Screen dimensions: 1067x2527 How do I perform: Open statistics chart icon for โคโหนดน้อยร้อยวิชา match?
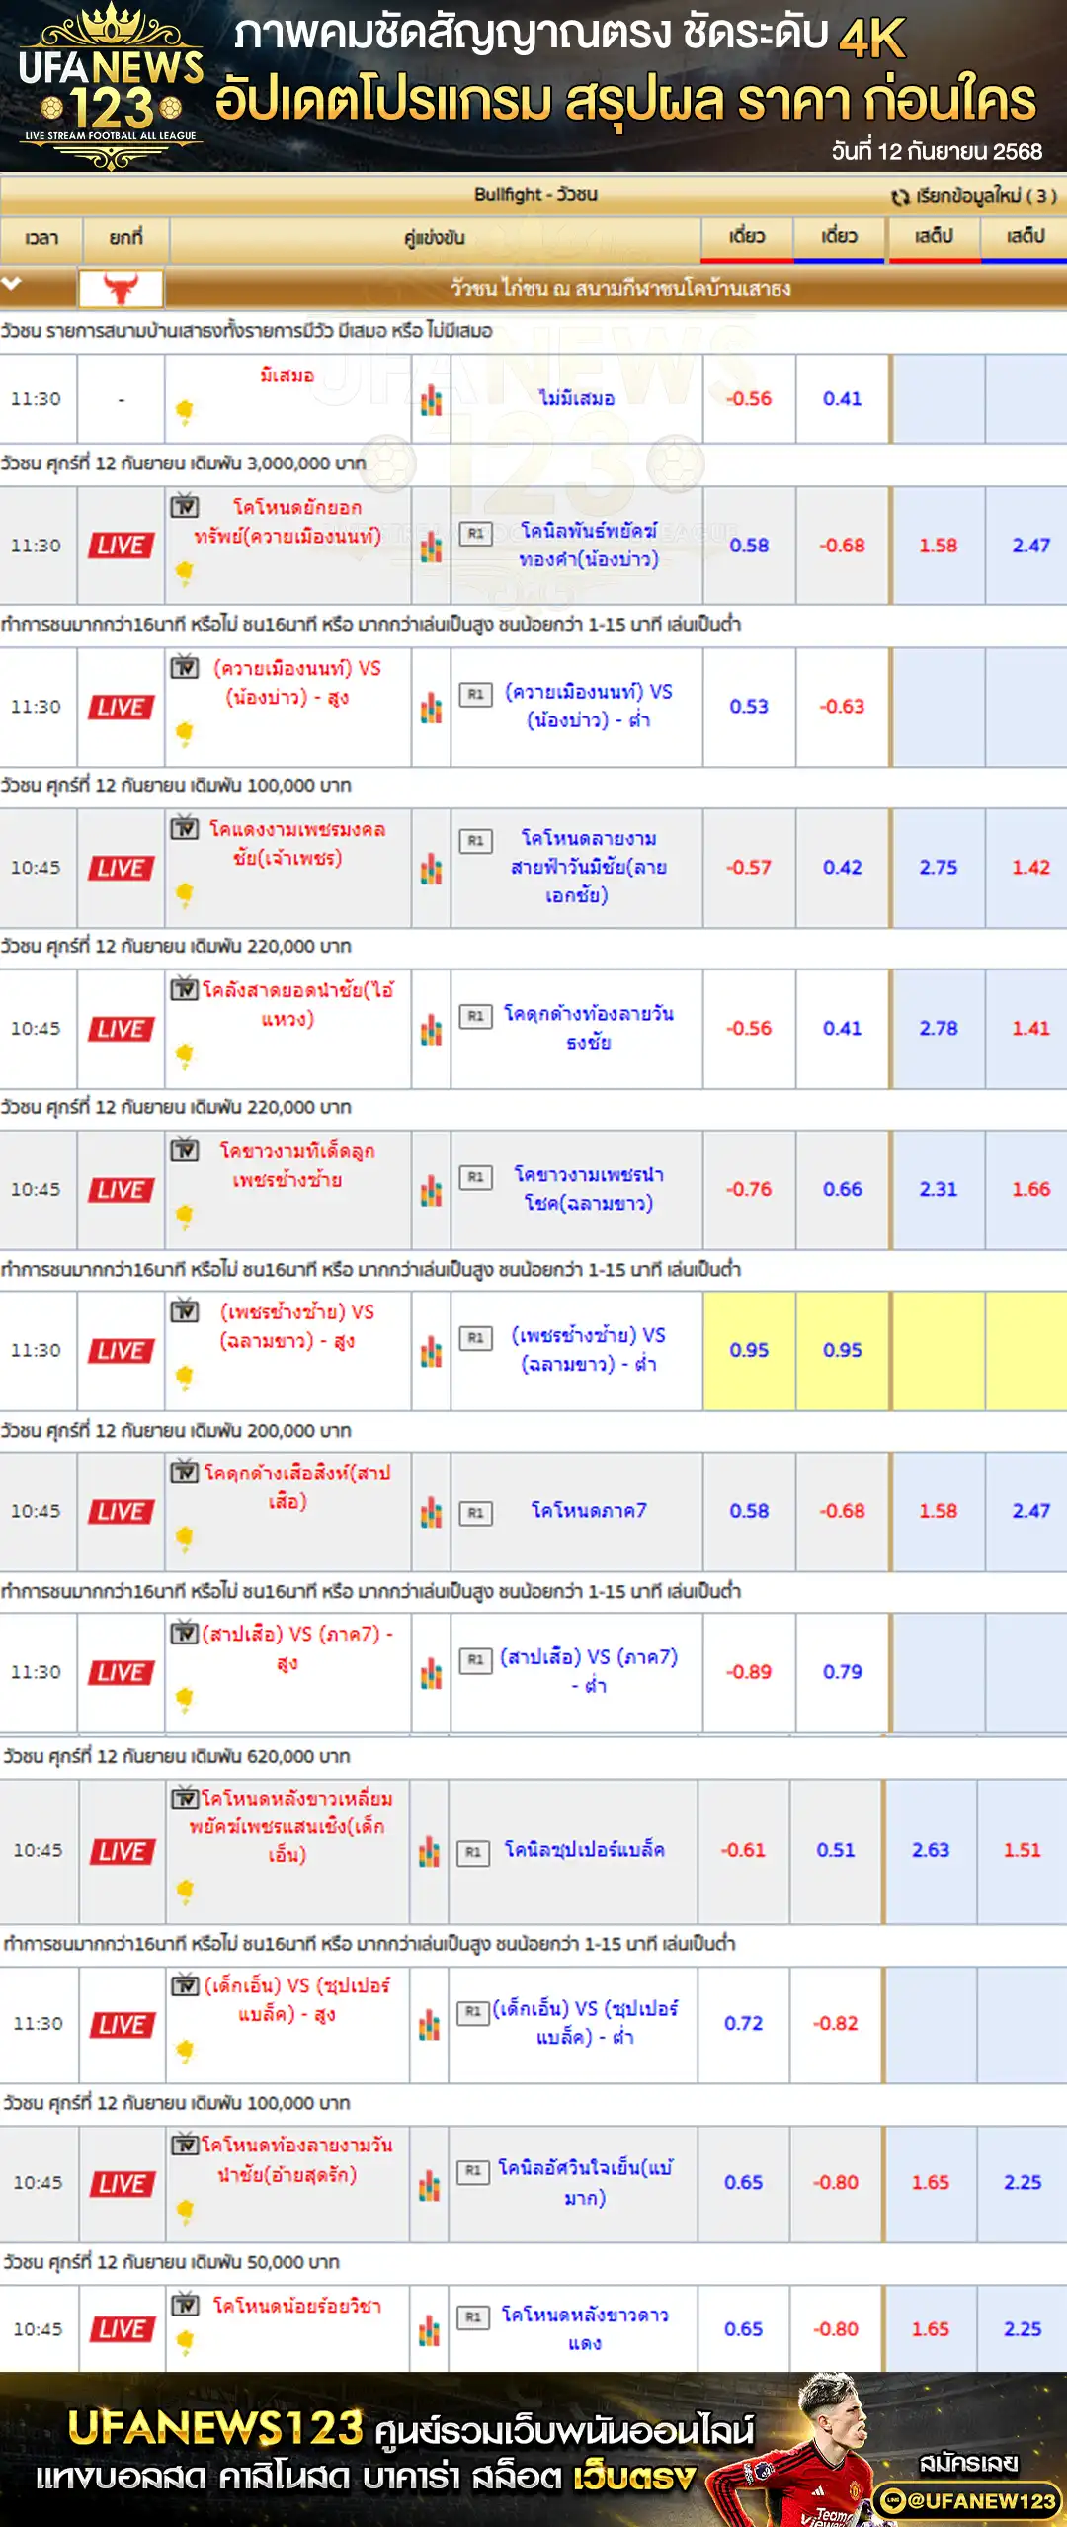pyautogui.click(x=429, y=2329)
